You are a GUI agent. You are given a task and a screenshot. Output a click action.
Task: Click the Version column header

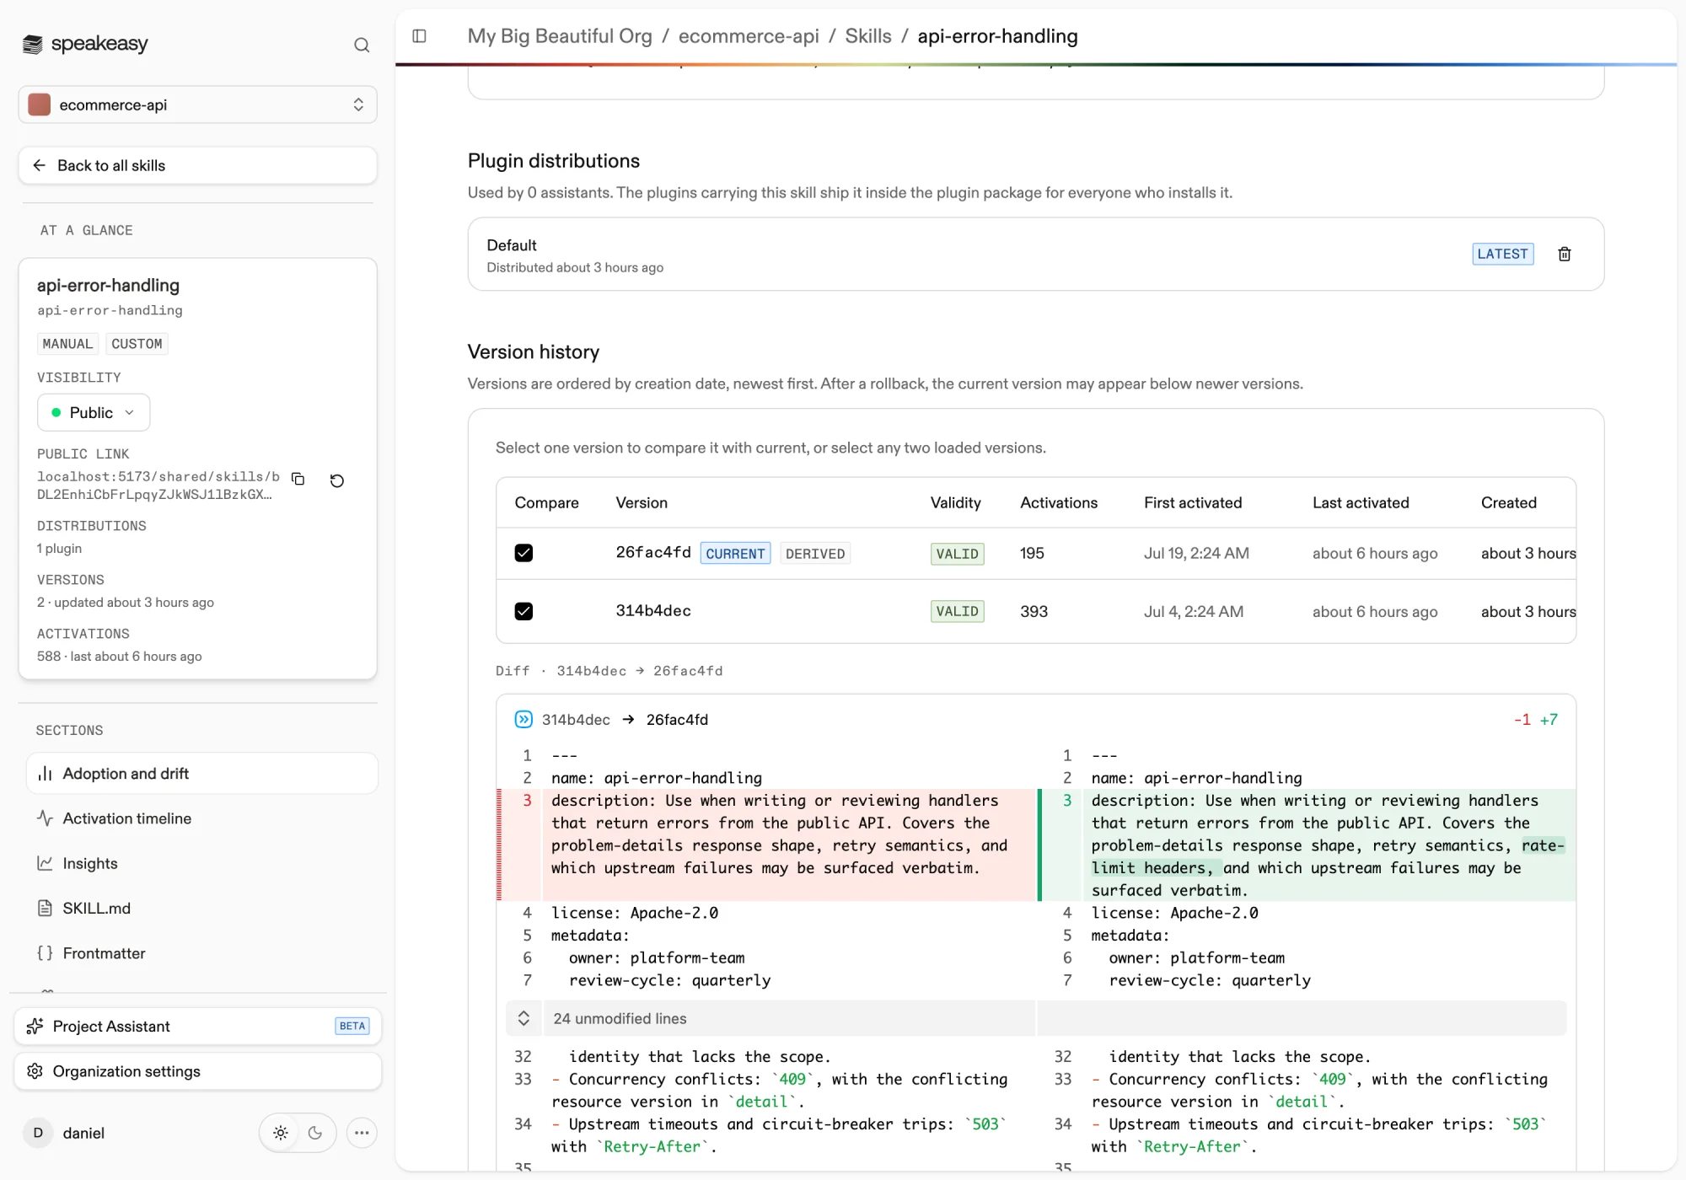[x=642, y=502]
